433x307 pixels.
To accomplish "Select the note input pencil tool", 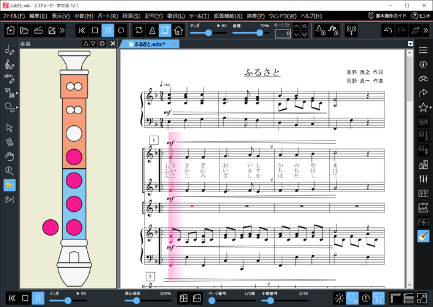I will click(9, 50).
